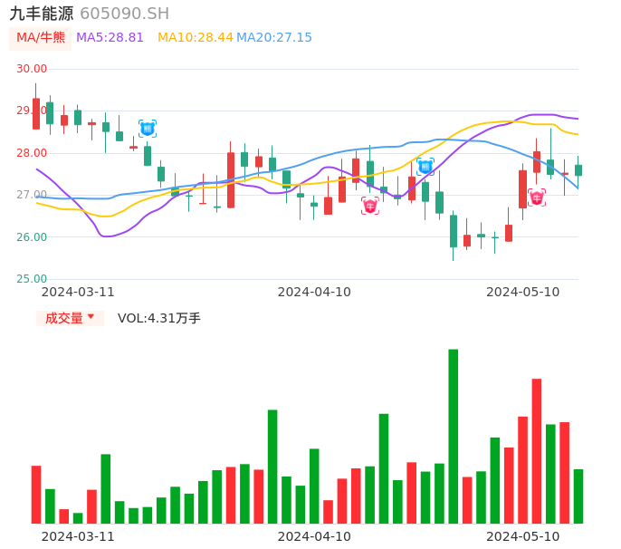
Task: Click the first red candlestick on the left
Action: 36,113
